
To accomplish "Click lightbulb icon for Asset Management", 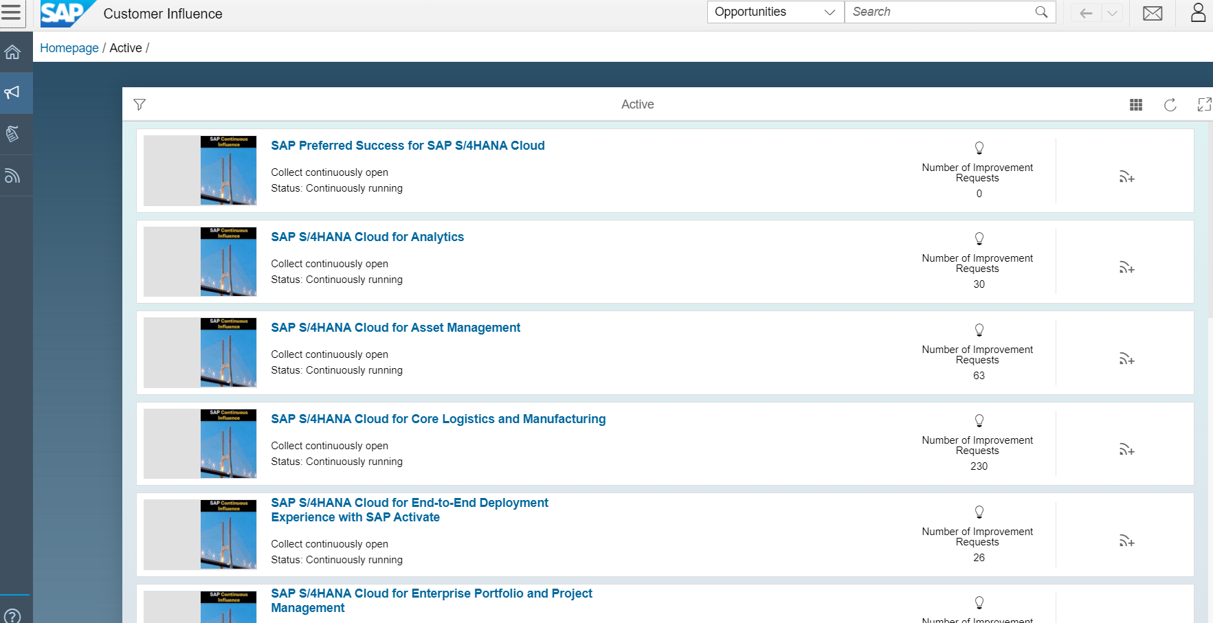I will pyautogui.click(x=979, y=330).
